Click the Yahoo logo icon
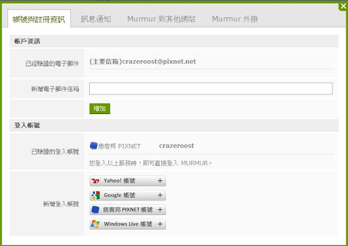 (x=96, y=181)
